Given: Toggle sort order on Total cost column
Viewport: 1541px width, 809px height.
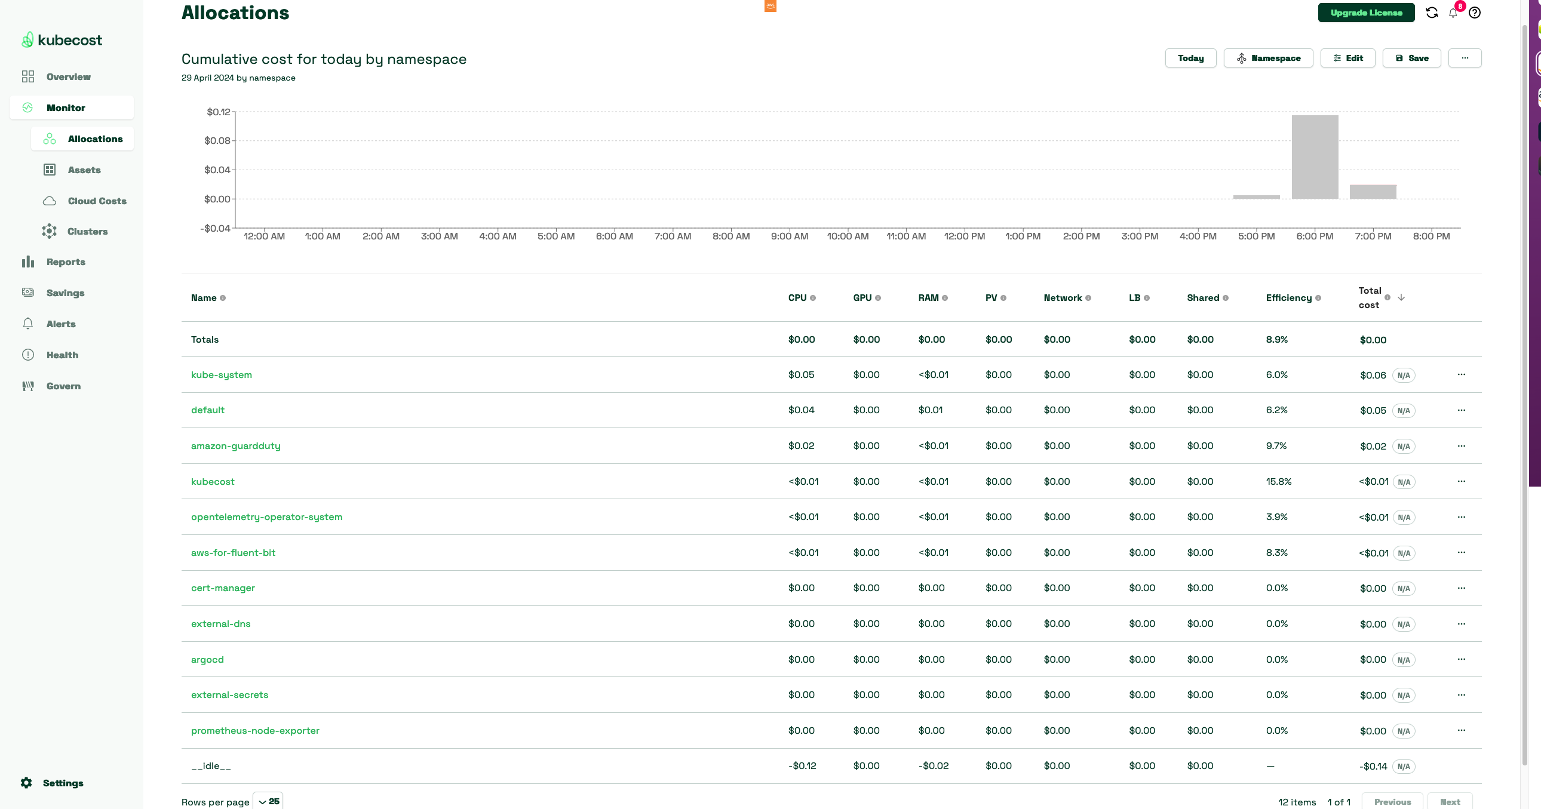Looking at the screenshot, I should (1401, 297).
